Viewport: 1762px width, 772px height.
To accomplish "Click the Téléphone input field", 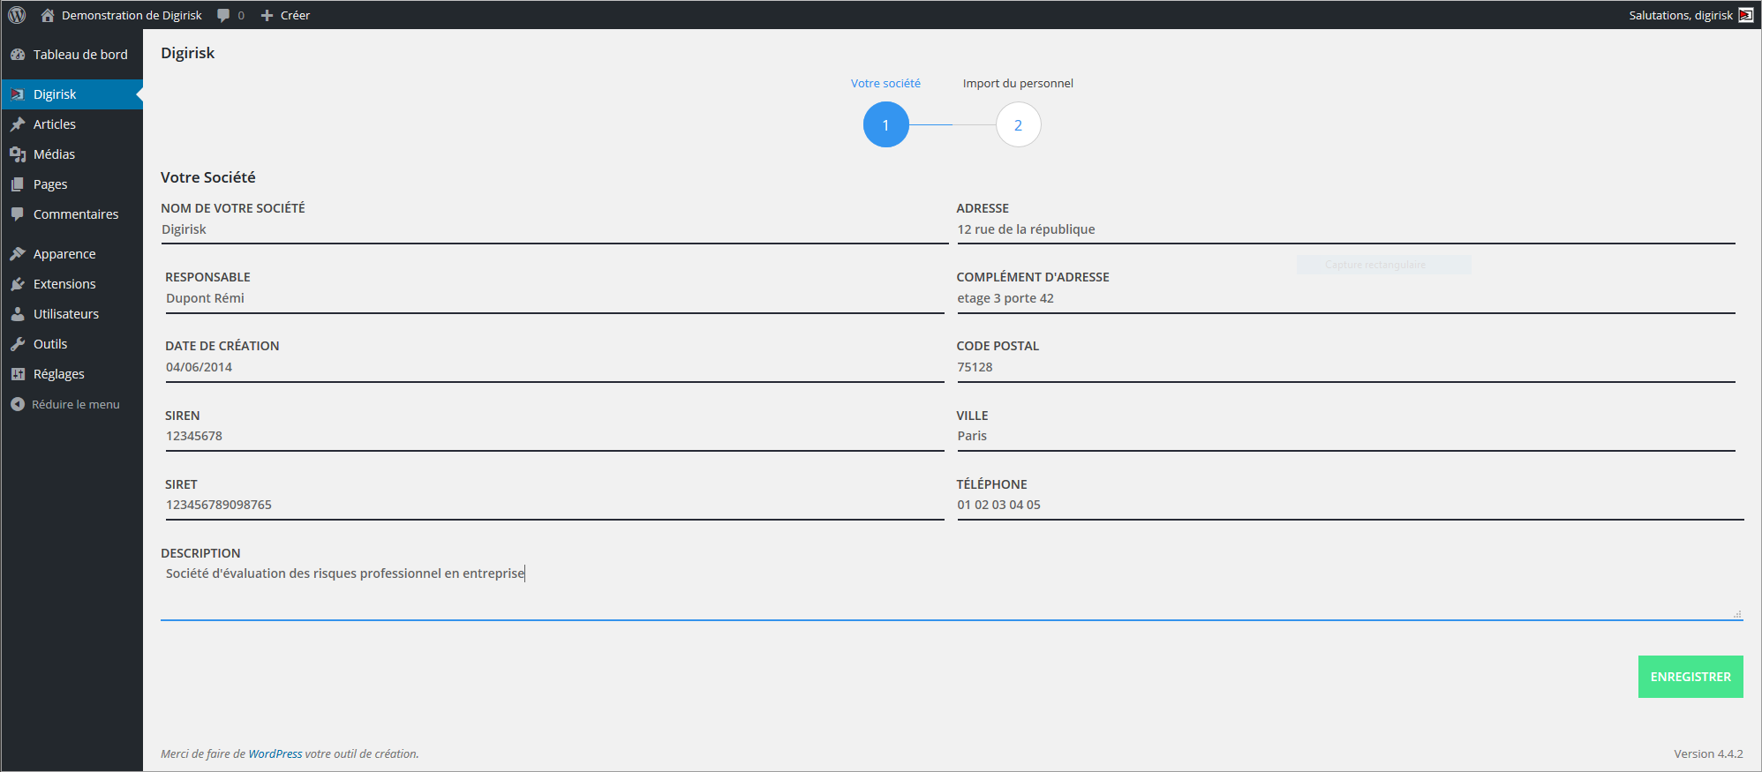I will click(1351, 505).
